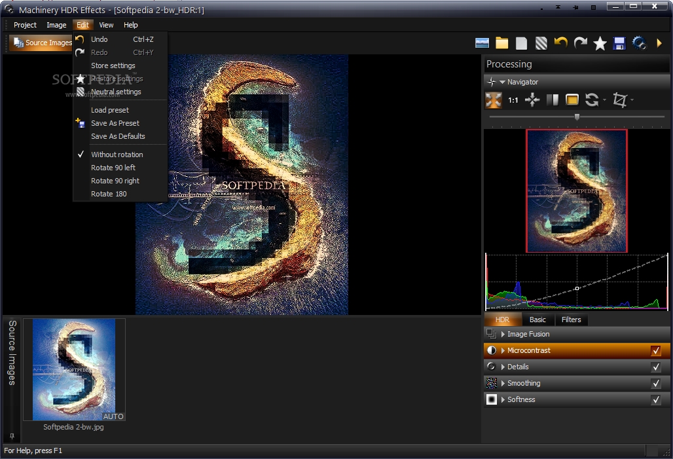673x459 pixels.
Task: Click the tone curve control point
Action: click(x=577, y=289)
